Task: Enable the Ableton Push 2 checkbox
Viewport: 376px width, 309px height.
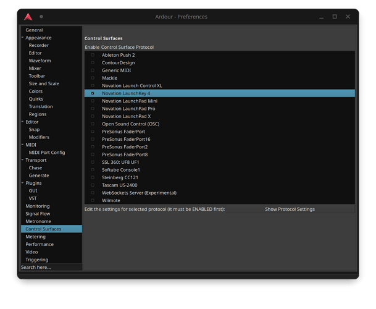Action: click(x=93, y=55)
